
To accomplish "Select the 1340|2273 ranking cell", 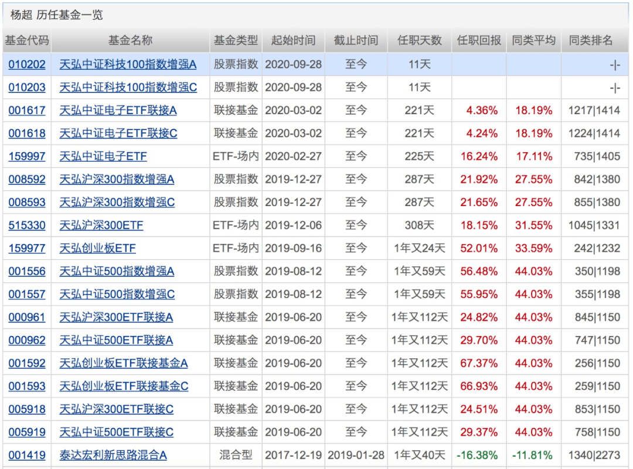I will pyautogui.click(x=594, y=456).
